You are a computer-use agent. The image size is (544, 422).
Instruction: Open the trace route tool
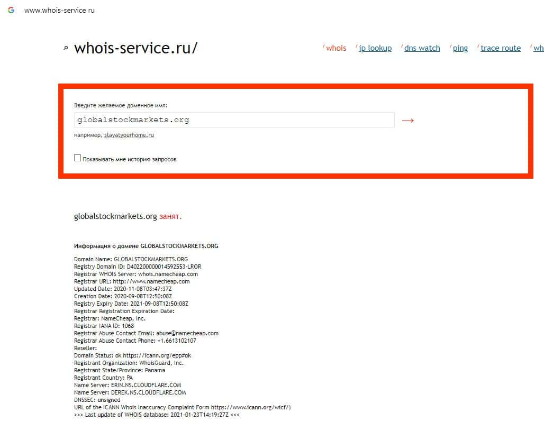click(x=500, y=48)
